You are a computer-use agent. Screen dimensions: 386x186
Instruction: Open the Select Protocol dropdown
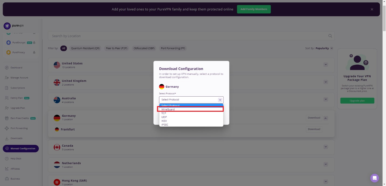(x=191, y=100)
